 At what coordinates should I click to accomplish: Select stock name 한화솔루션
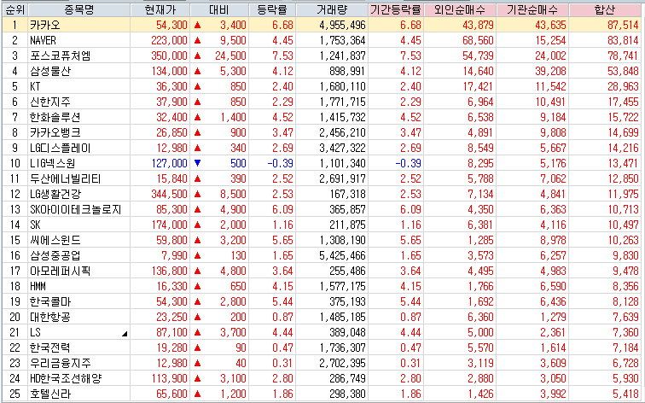coord(55,117)
